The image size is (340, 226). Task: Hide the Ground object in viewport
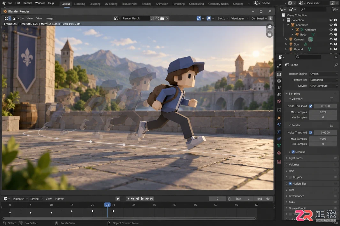point(331,49)
